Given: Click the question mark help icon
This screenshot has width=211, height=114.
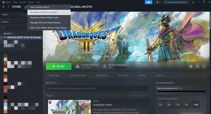Looking at the screenshot, I should [164, 2].
